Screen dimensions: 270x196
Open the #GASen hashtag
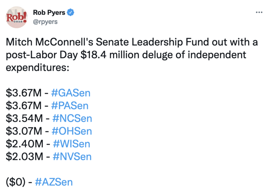coord(71,93)
